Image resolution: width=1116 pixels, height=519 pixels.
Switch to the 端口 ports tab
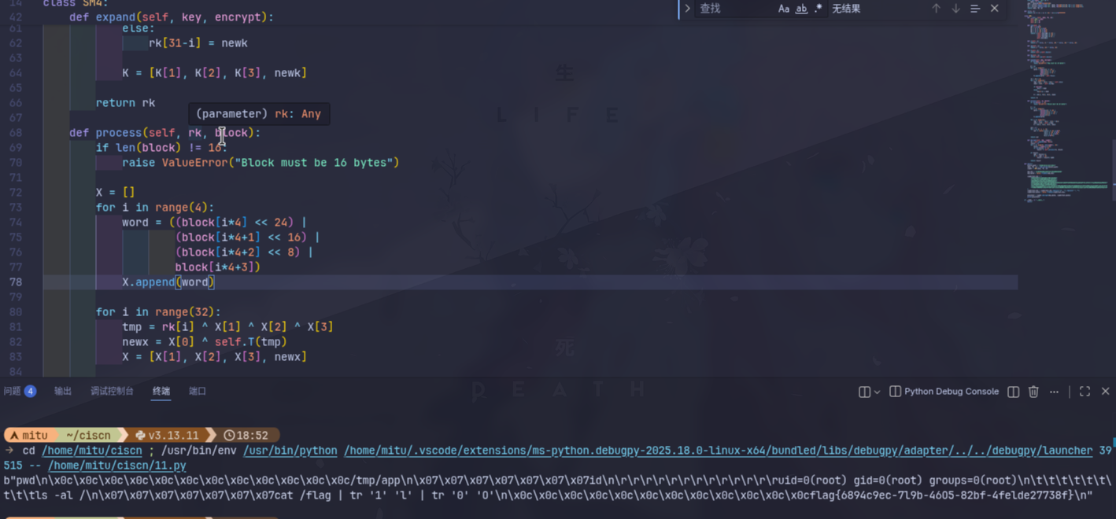tap(198, 391)
